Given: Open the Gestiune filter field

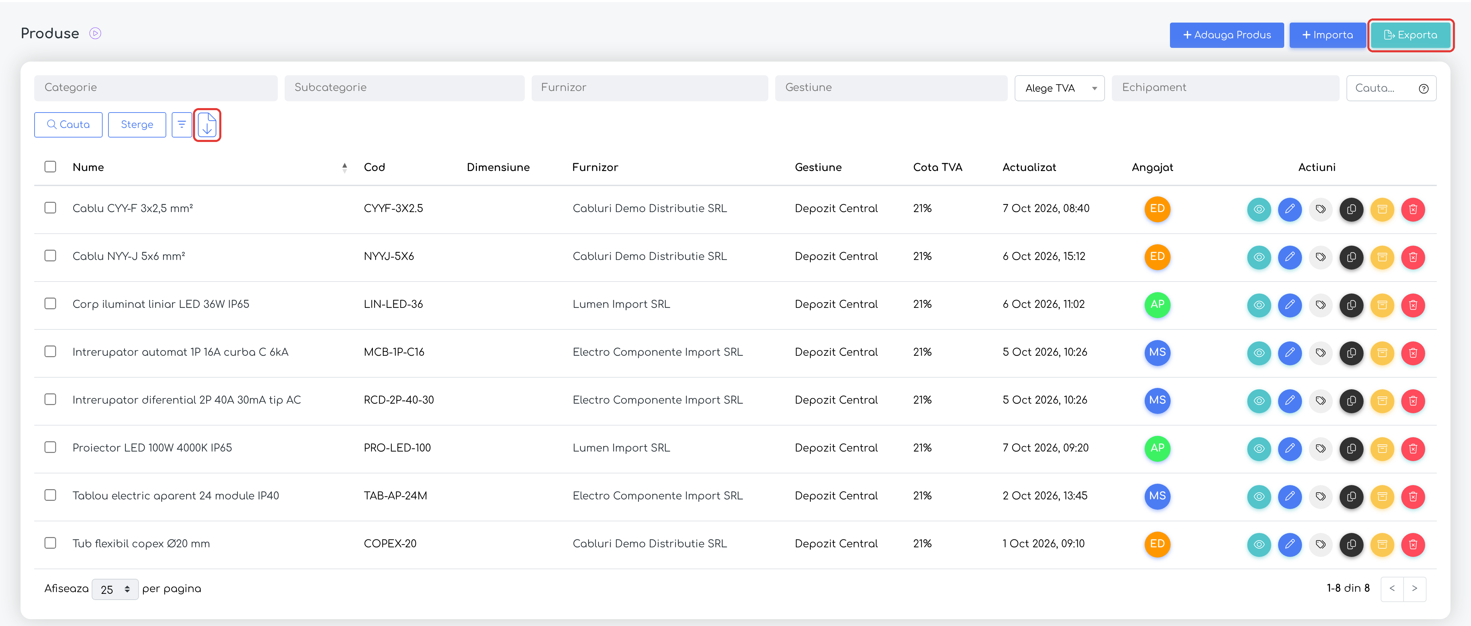Looking at the screenshot, I should coord(891,88).
